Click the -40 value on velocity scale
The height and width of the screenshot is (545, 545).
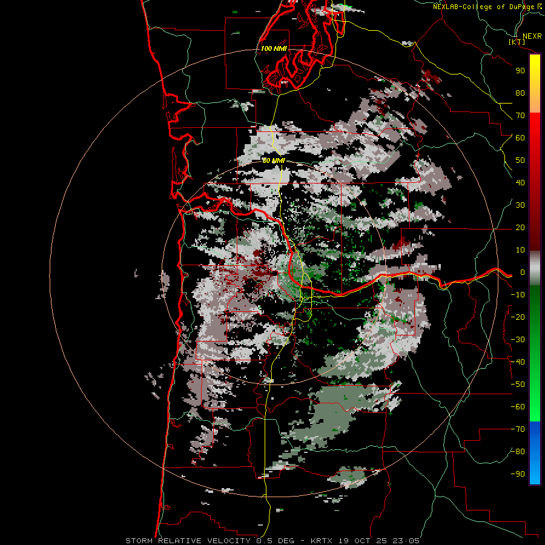[518, 362]
